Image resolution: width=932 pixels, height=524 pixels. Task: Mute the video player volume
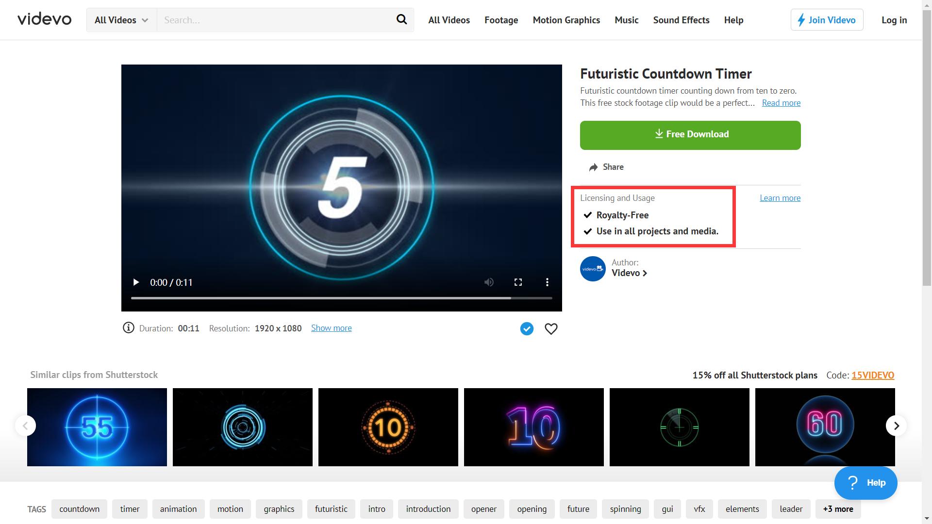click(489, 282)
